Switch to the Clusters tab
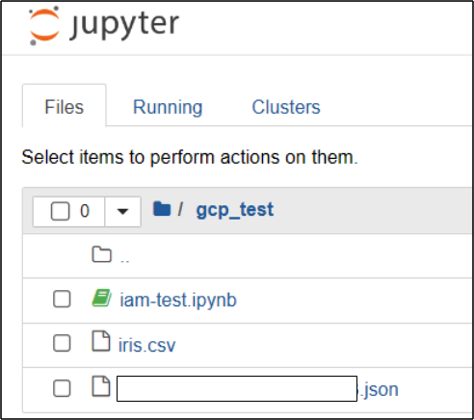Image resolution: width=474 pixels, height=420 pixels. [286, 107]
